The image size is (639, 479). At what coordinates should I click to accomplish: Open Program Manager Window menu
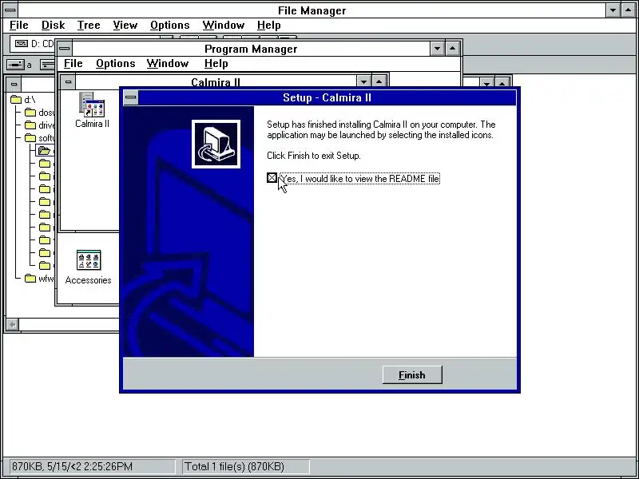click(168, 64)
